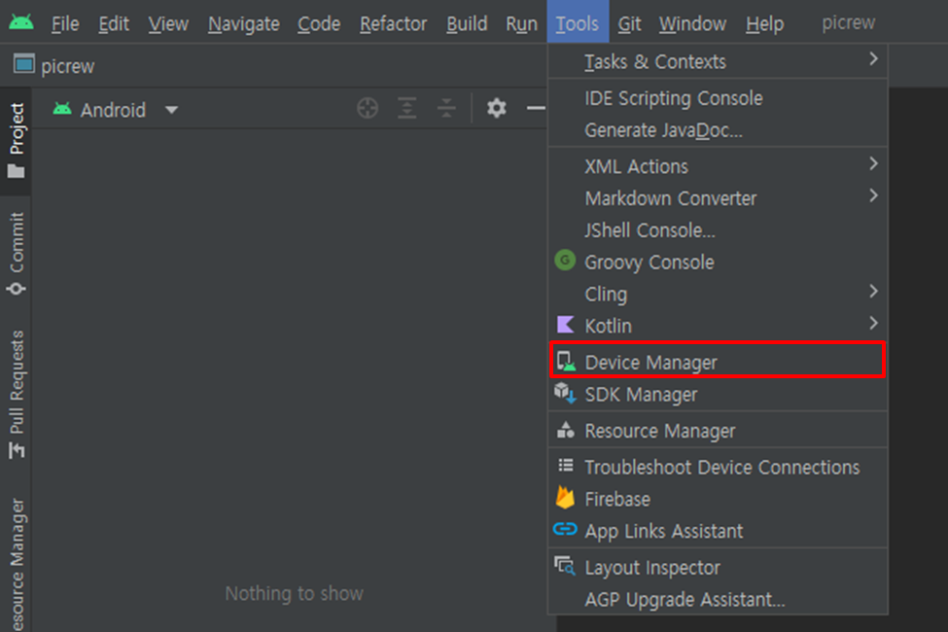Open the Help menu
948x632 pixels.
tap(764, 23)
